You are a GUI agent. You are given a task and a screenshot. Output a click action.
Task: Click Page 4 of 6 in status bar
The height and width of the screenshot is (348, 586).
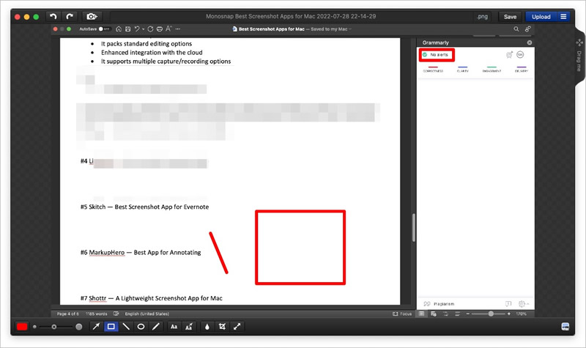point(67,314)
